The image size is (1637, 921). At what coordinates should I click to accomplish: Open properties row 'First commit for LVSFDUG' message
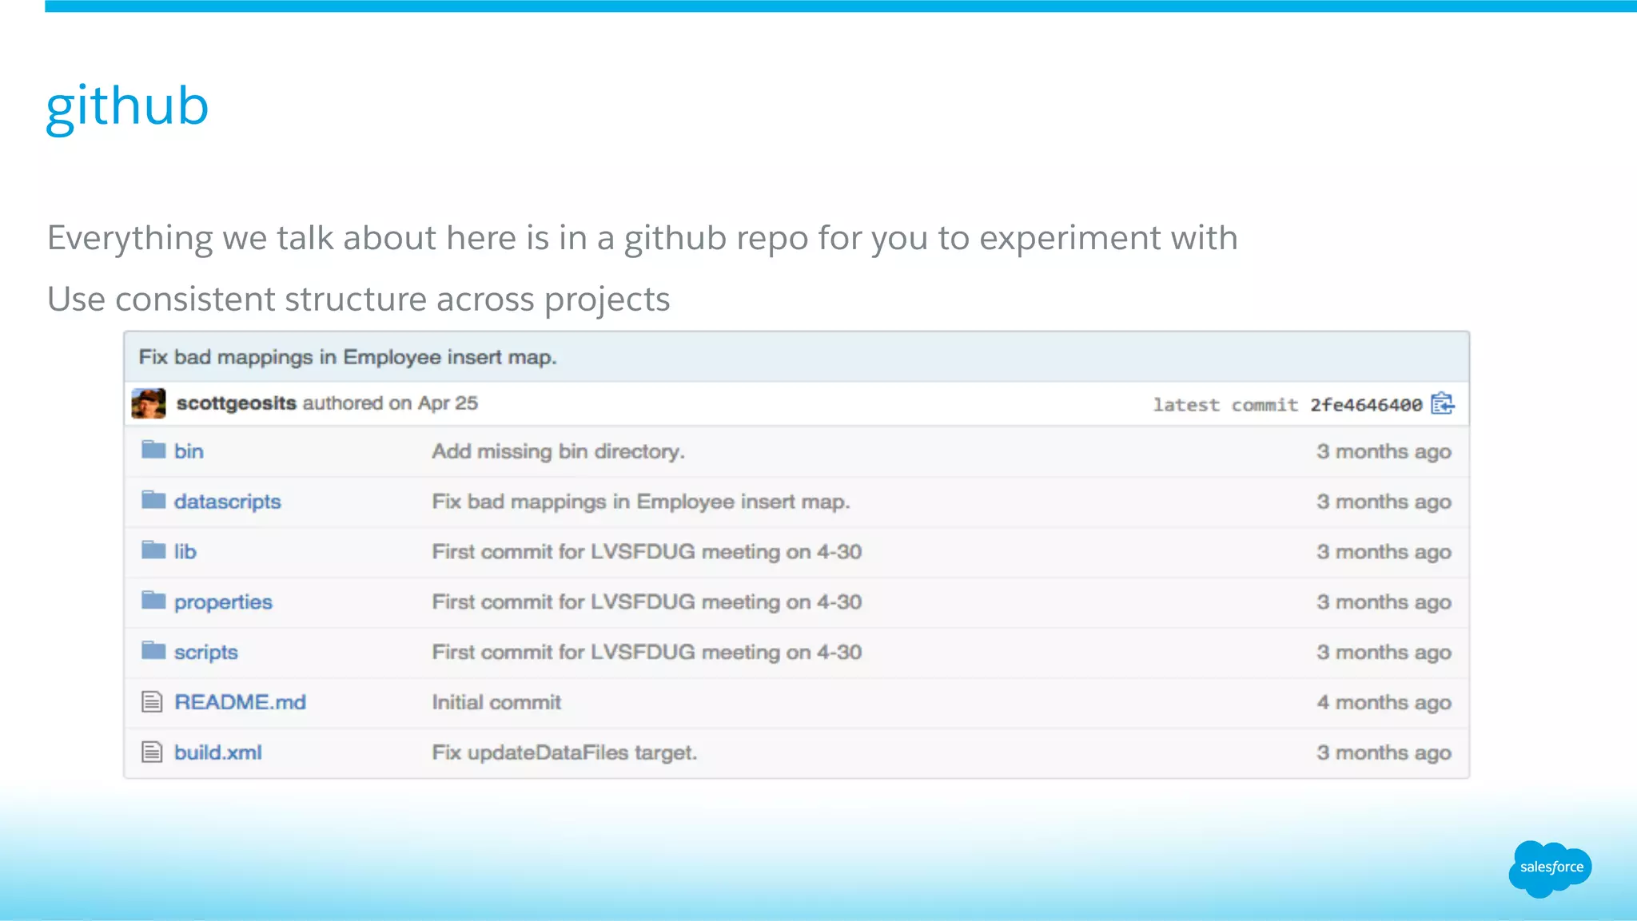pyautogui.click(x=647, y=602)
